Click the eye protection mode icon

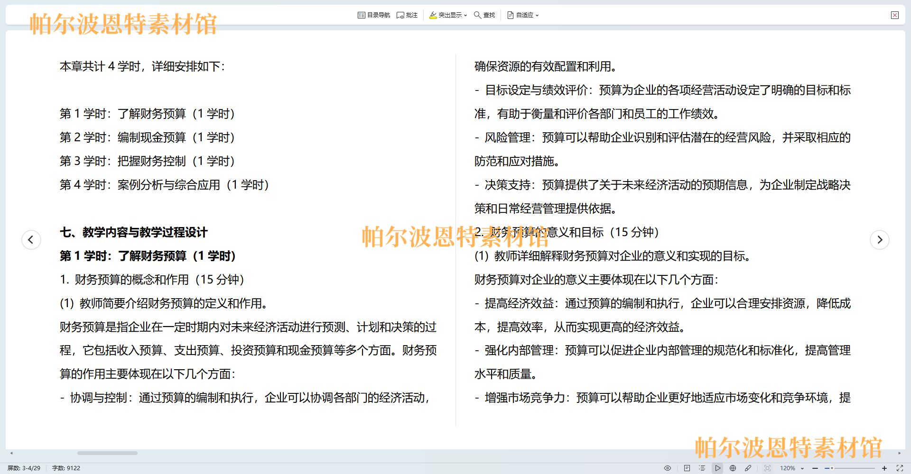[x=668, y=468]
